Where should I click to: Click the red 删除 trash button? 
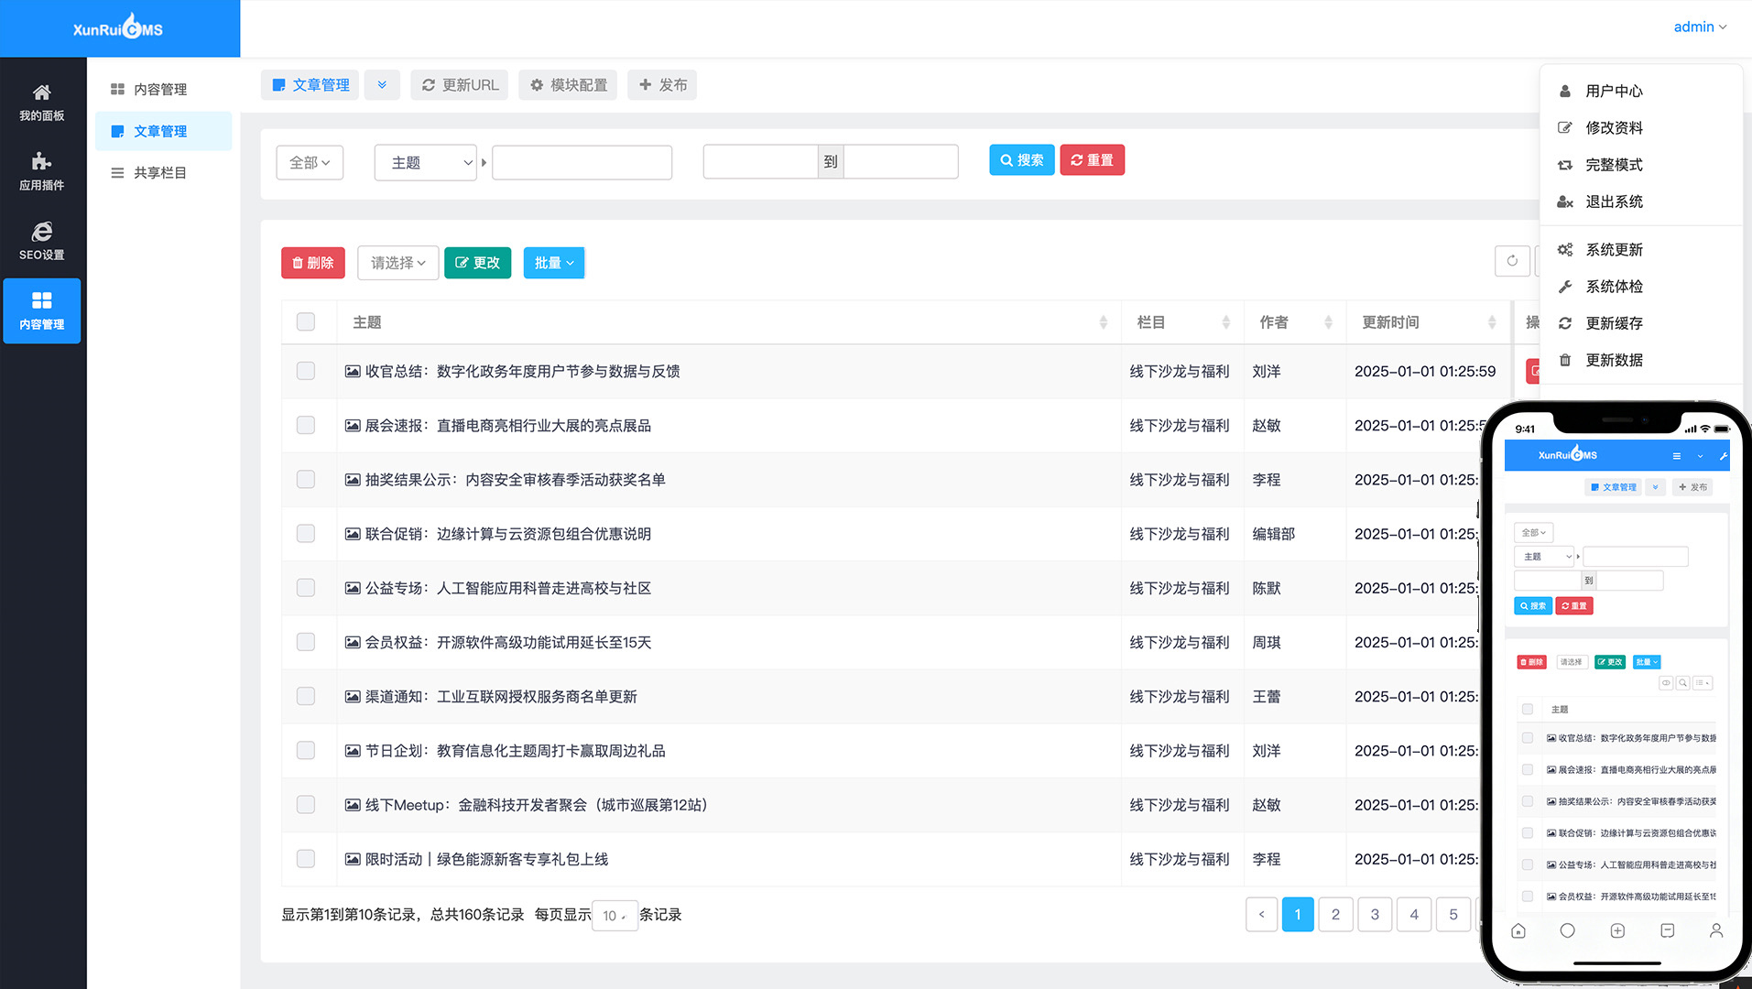[313, 263]
